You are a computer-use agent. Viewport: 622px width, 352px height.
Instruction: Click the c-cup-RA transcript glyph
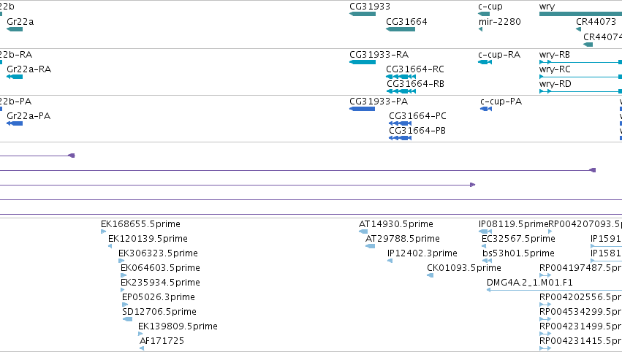pyautogui.click(x=485, y=62)
